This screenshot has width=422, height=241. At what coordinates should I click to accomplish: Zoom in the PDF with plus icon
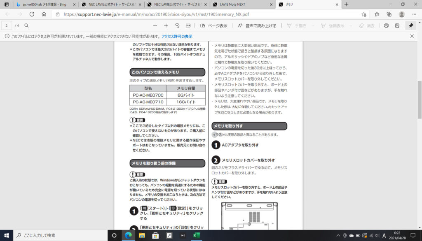click(x=166, y=25)
